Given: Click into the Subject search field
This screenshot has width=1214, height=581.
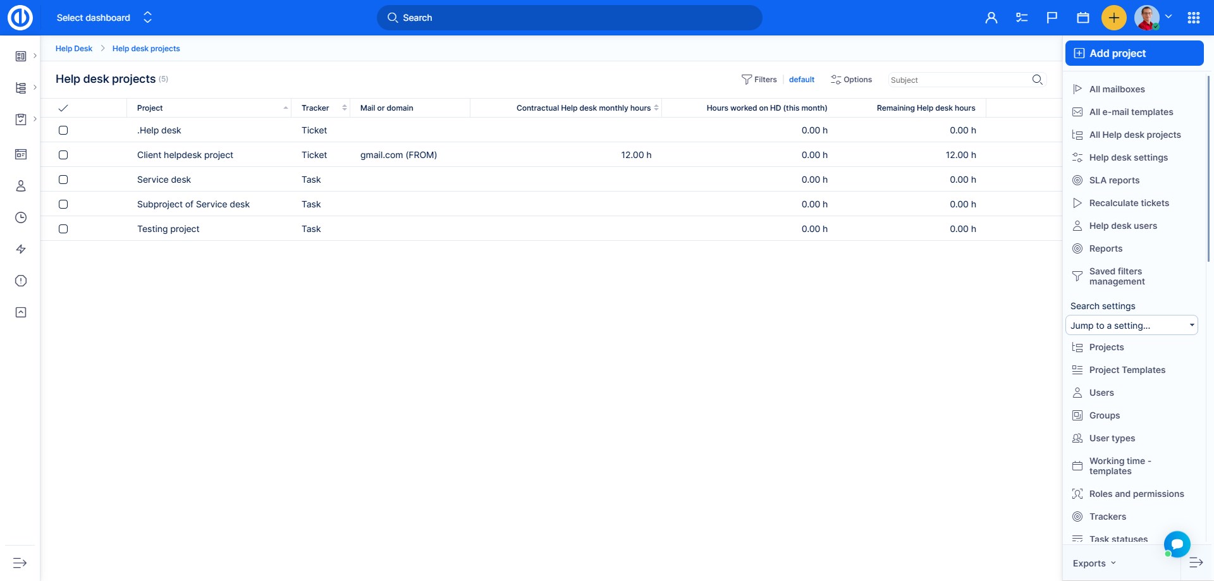Looking at the screenshot, I should point(957,80).
